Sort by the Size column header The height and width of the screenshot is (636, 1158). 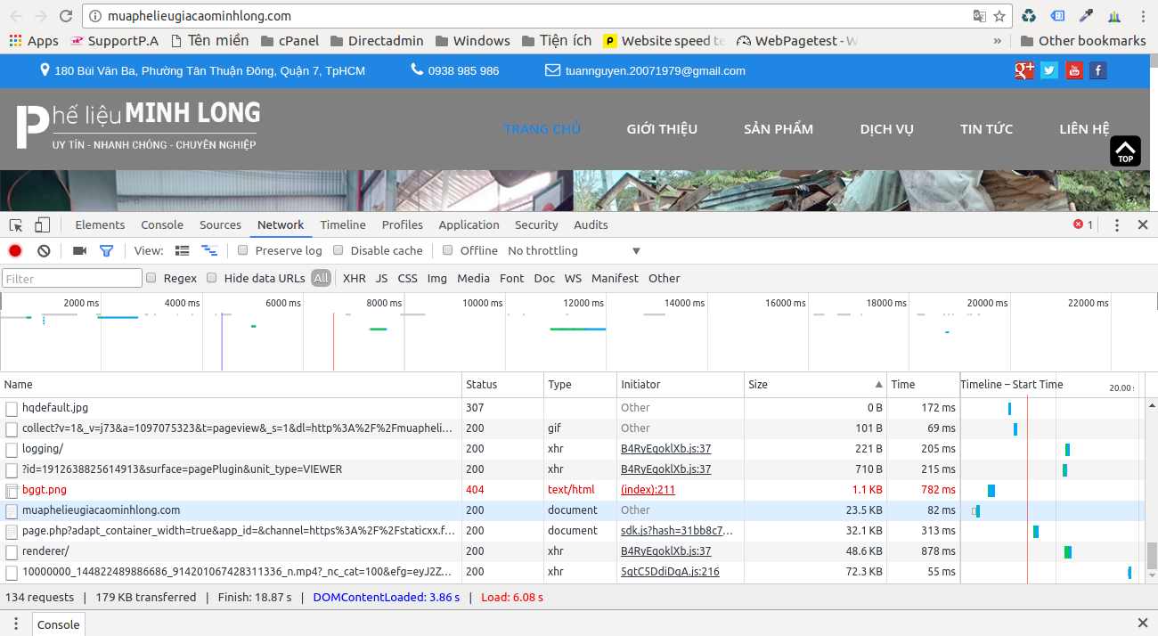[x=815, y=385]
